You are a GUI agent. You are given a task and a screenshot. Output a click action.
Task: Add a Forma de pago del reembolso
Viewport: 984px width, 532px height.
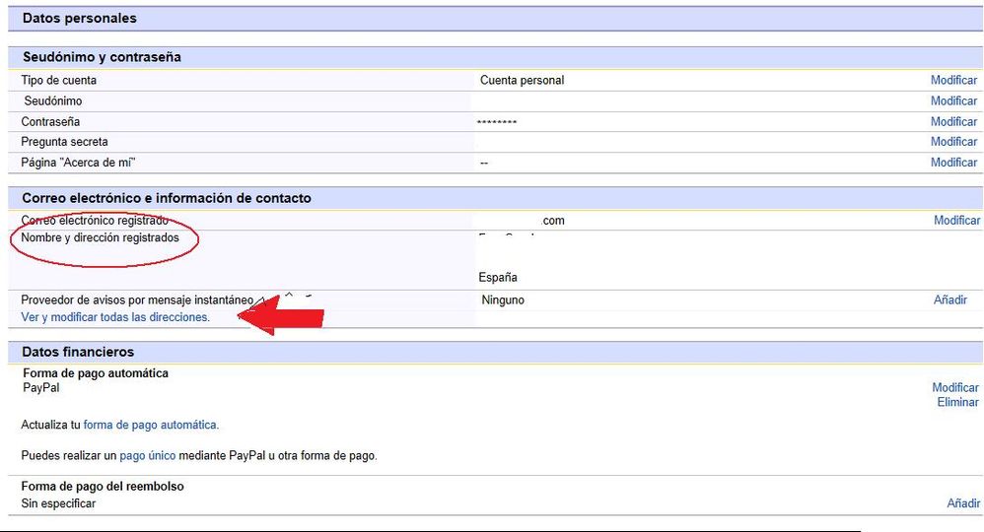(x=963, y=503)
